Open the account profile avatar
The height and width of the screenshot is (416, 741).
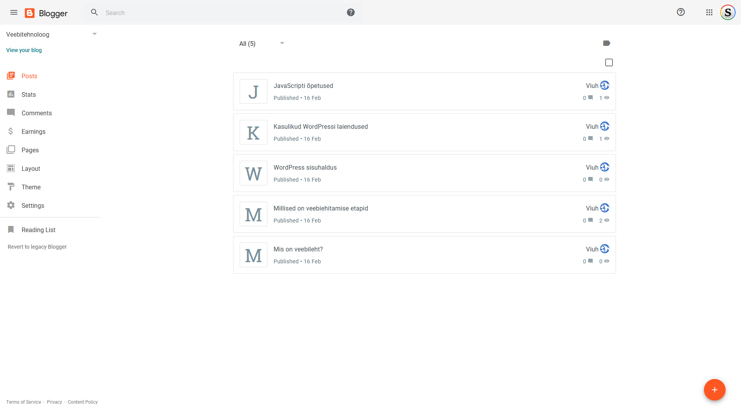click(727, 12)
